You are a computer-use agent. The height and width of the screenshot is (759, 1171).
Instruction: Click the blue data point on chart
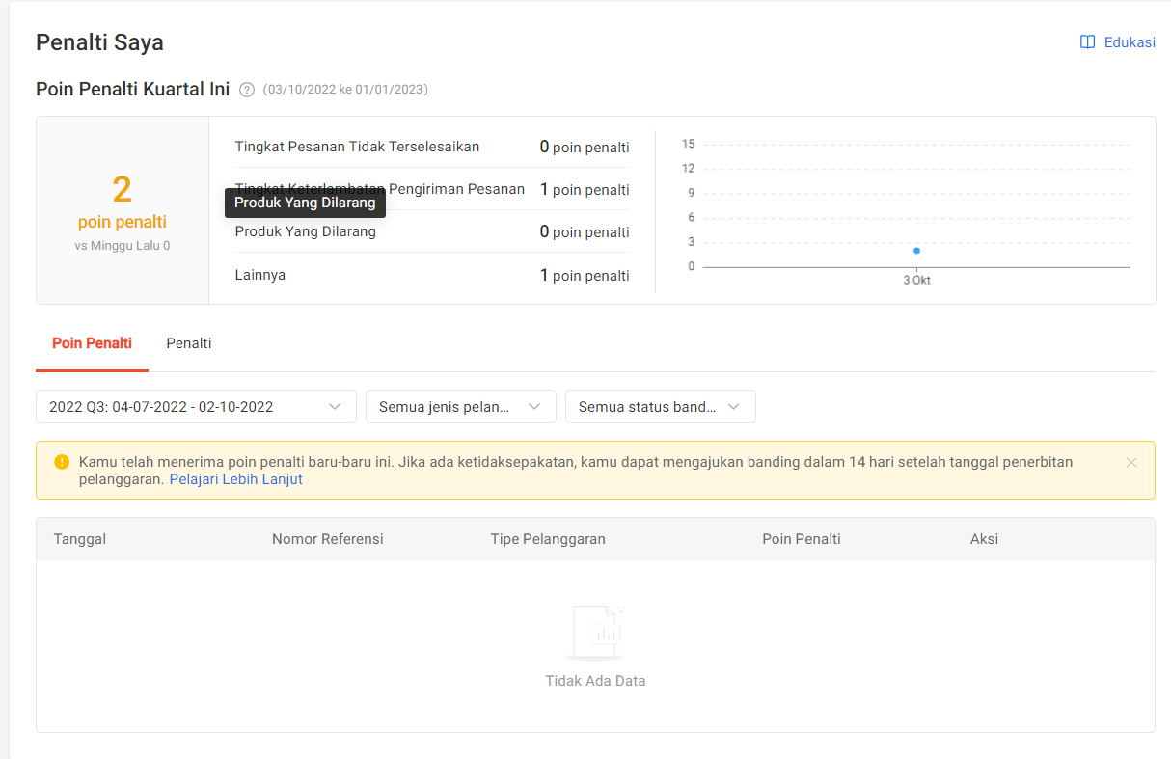coord(916,251)
